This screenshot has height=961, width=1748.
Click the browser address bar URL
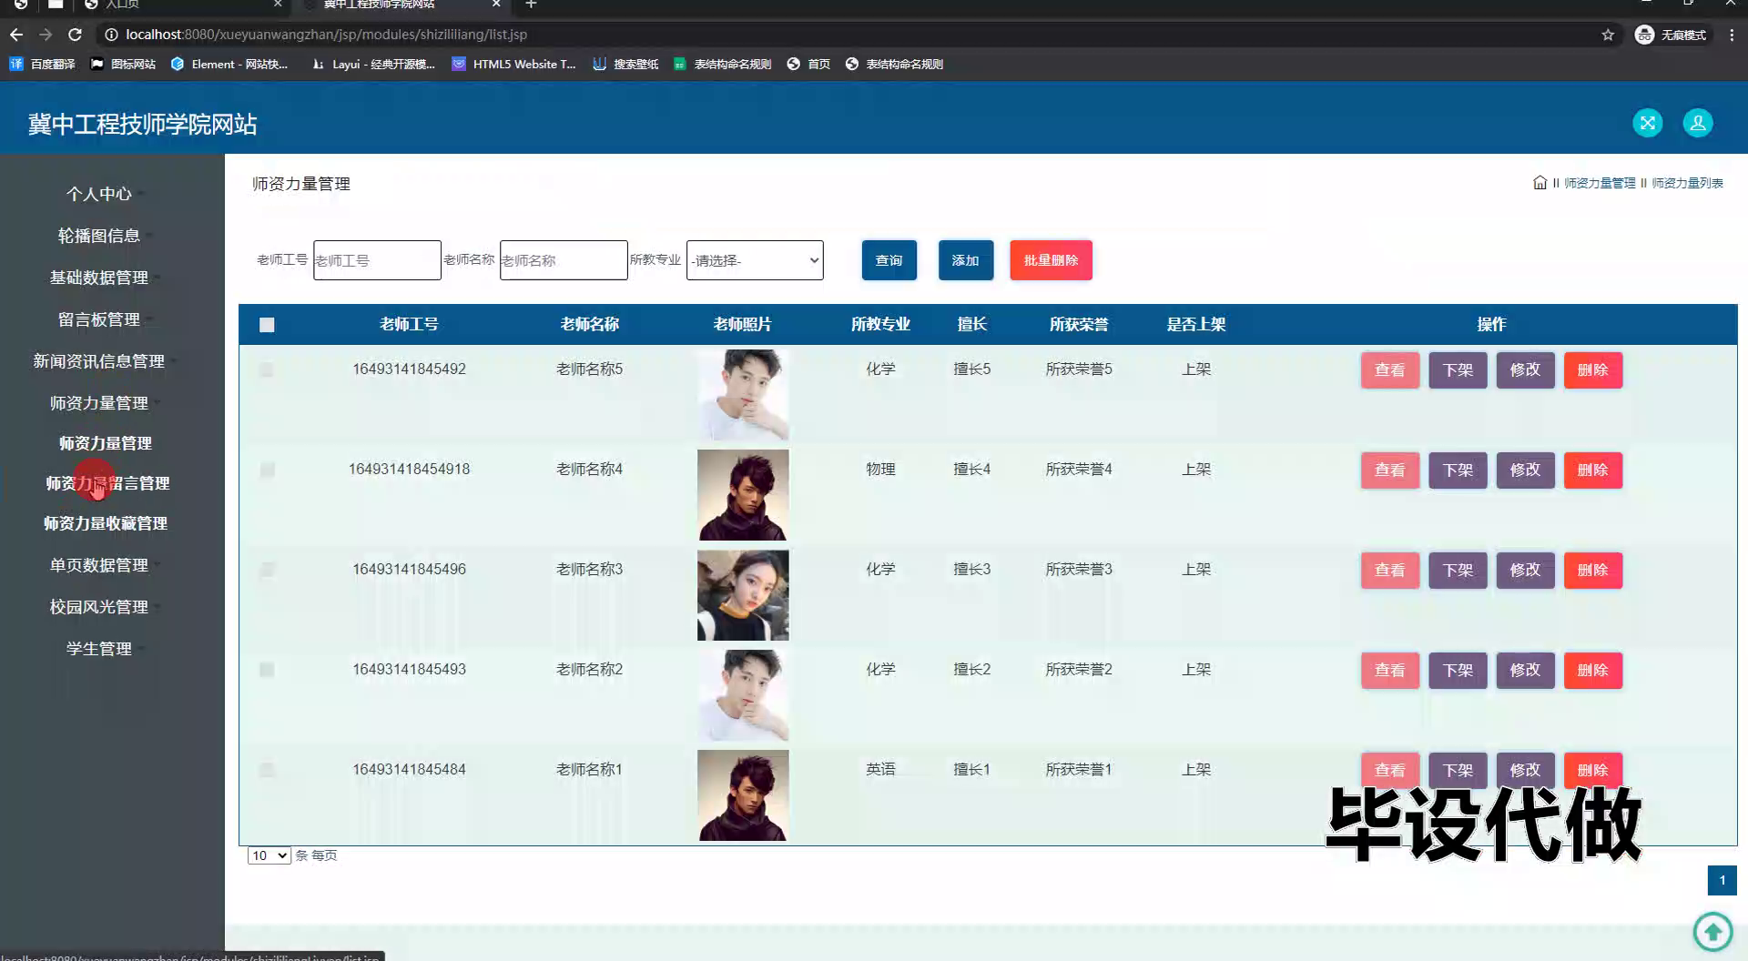point(326,35)
